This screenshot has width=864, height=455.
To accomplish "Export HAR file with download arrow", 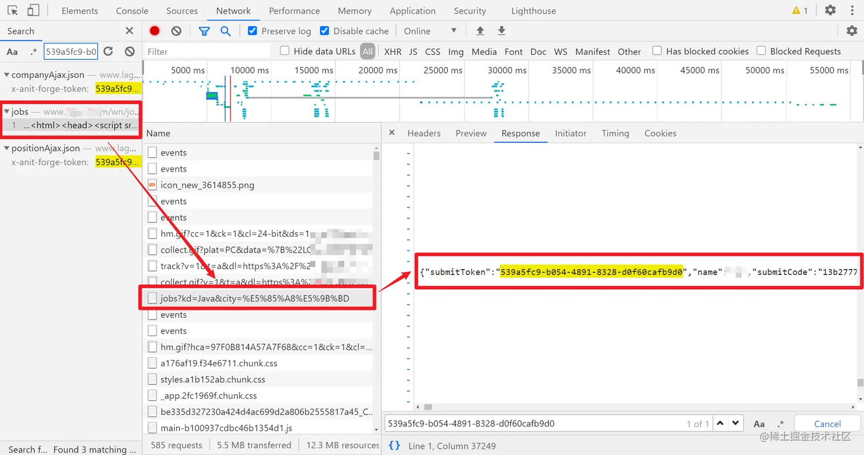I will pos(502,31).
